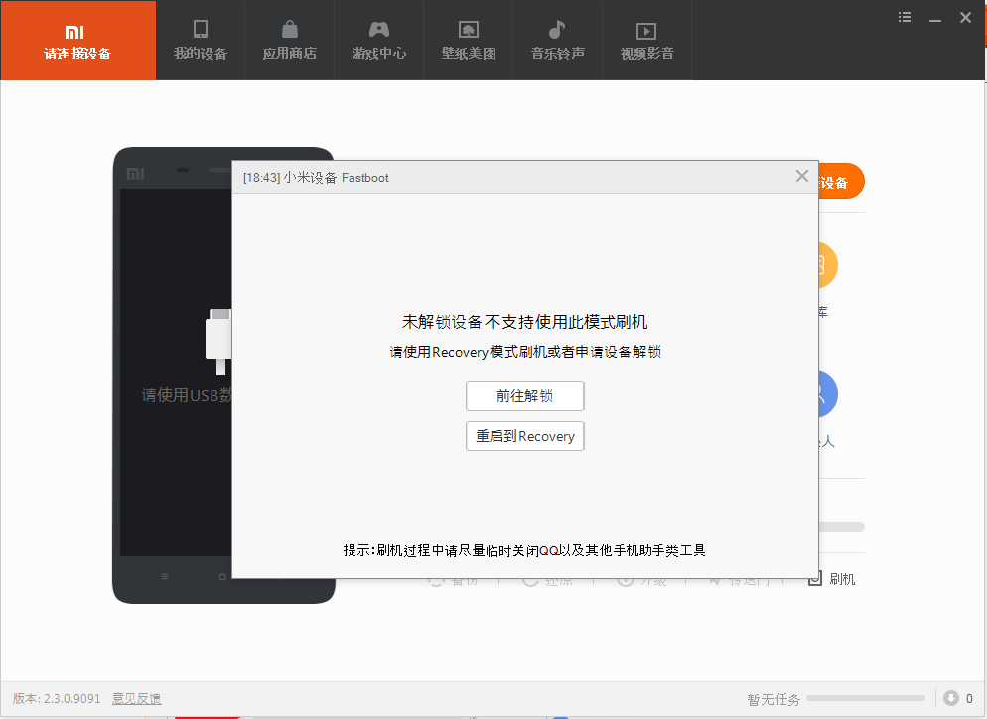Click the task progress bar in status bar

coord(866,698)
